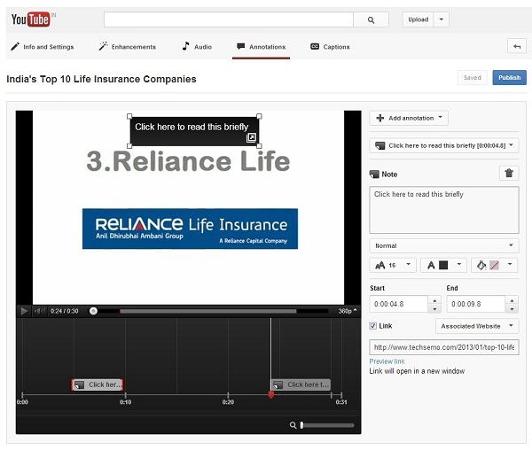Click the YouTube logo
Image resolution: width=532 pixels, height=450 pixels.
tap(30, 19)
